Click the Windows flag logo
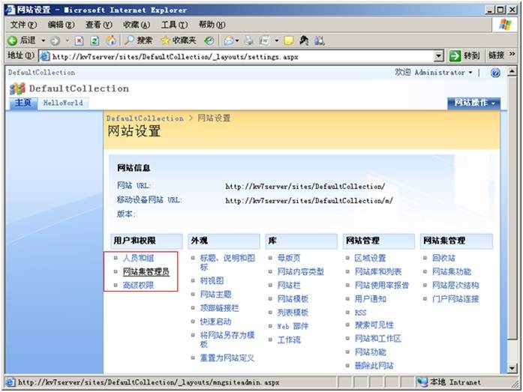Image resolution: width=523 pixels, height=392 pixels. point(505,25)
